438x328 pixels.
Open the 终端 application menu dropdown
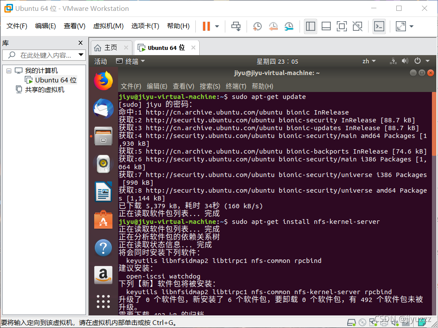131,62
